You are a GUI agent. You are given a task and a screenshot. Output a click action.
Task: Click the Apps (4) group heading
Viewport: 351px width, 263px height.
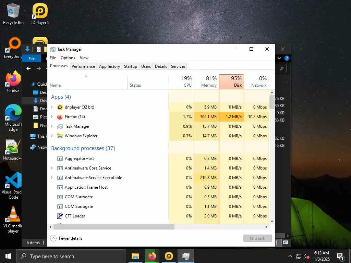coord(61,97)
